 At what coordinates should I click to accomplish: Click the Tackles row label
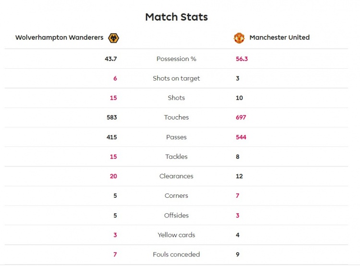[176, 157]
